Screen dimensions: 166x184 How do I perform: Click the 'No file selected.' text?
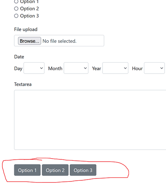pyautogui.click(x=59, y=41)
